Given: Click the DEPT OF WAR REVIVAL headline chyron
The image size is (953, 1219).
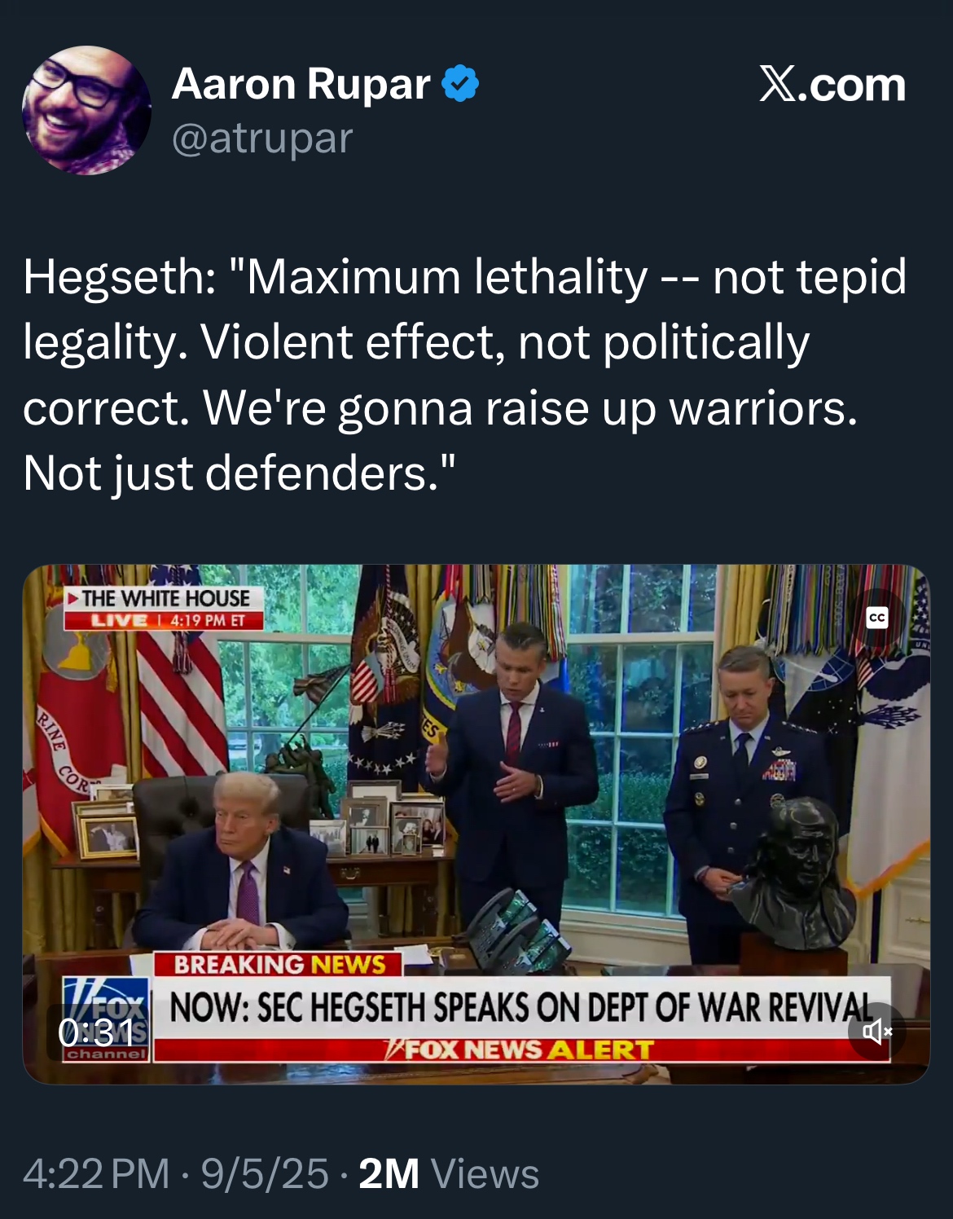Looking at the screenshot, I should [521, 1008].
